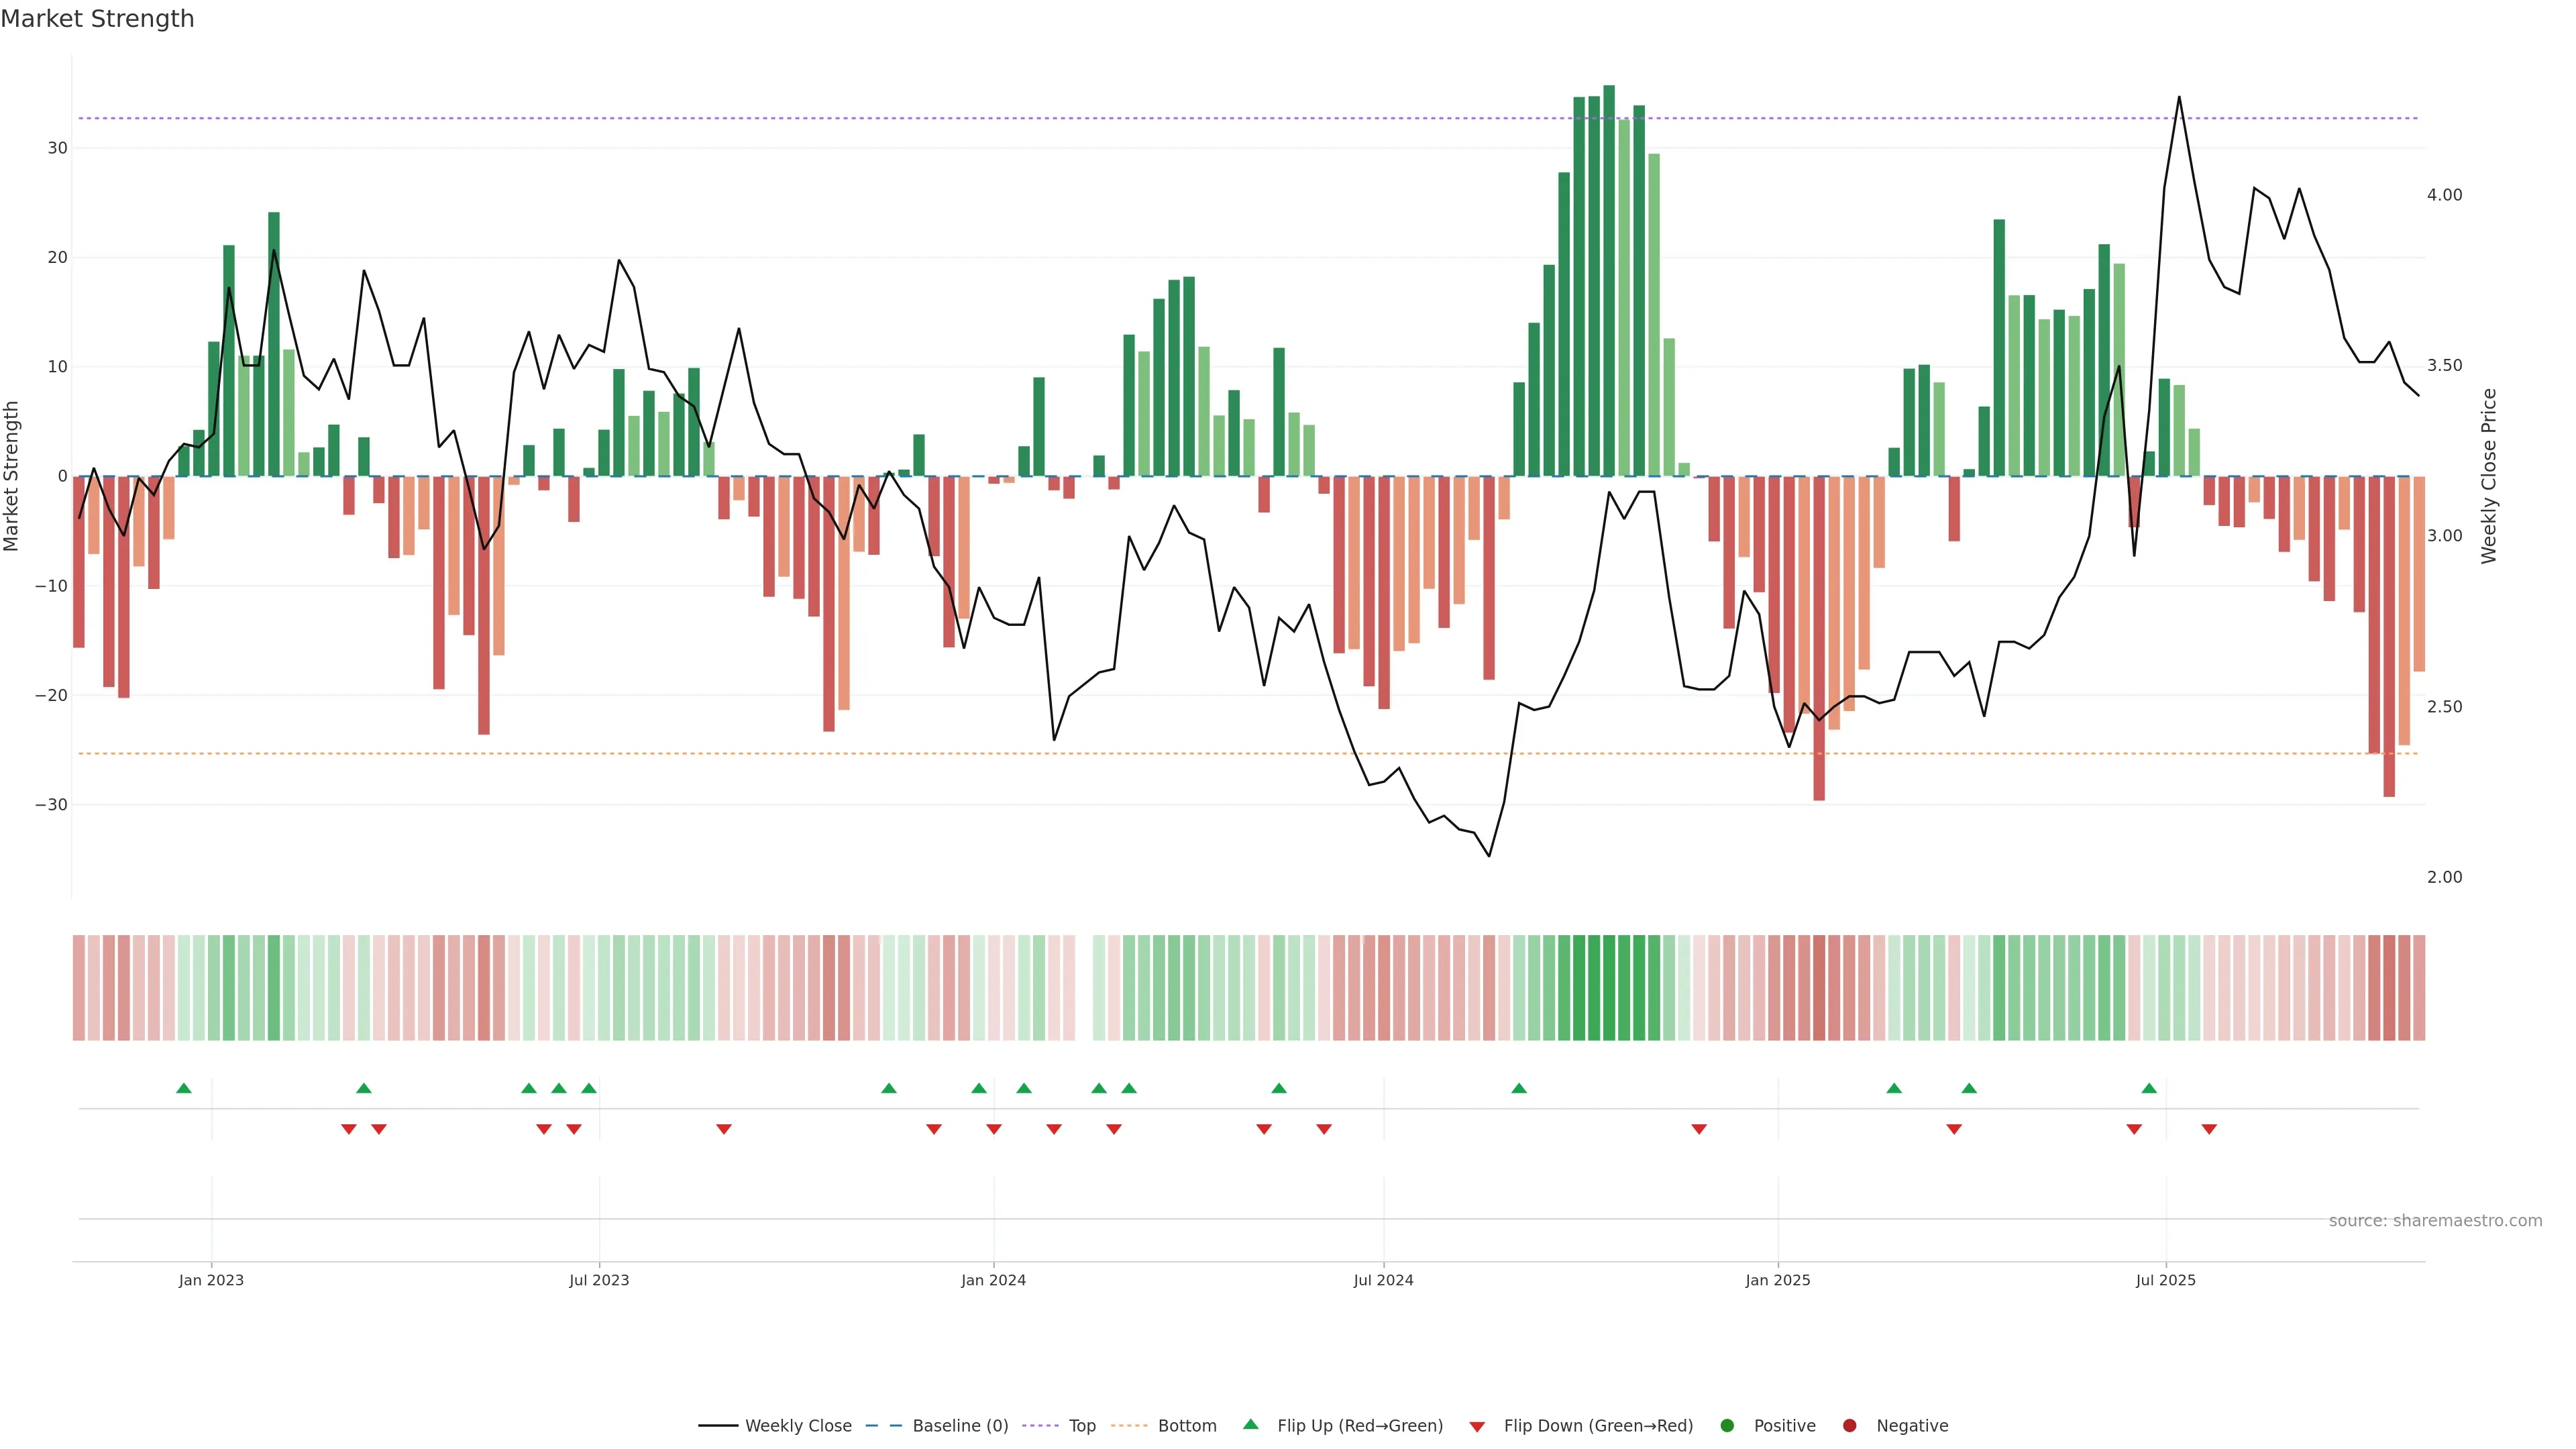Click Flip Up green triangle legend icon

click(x=1250, y=1424)
